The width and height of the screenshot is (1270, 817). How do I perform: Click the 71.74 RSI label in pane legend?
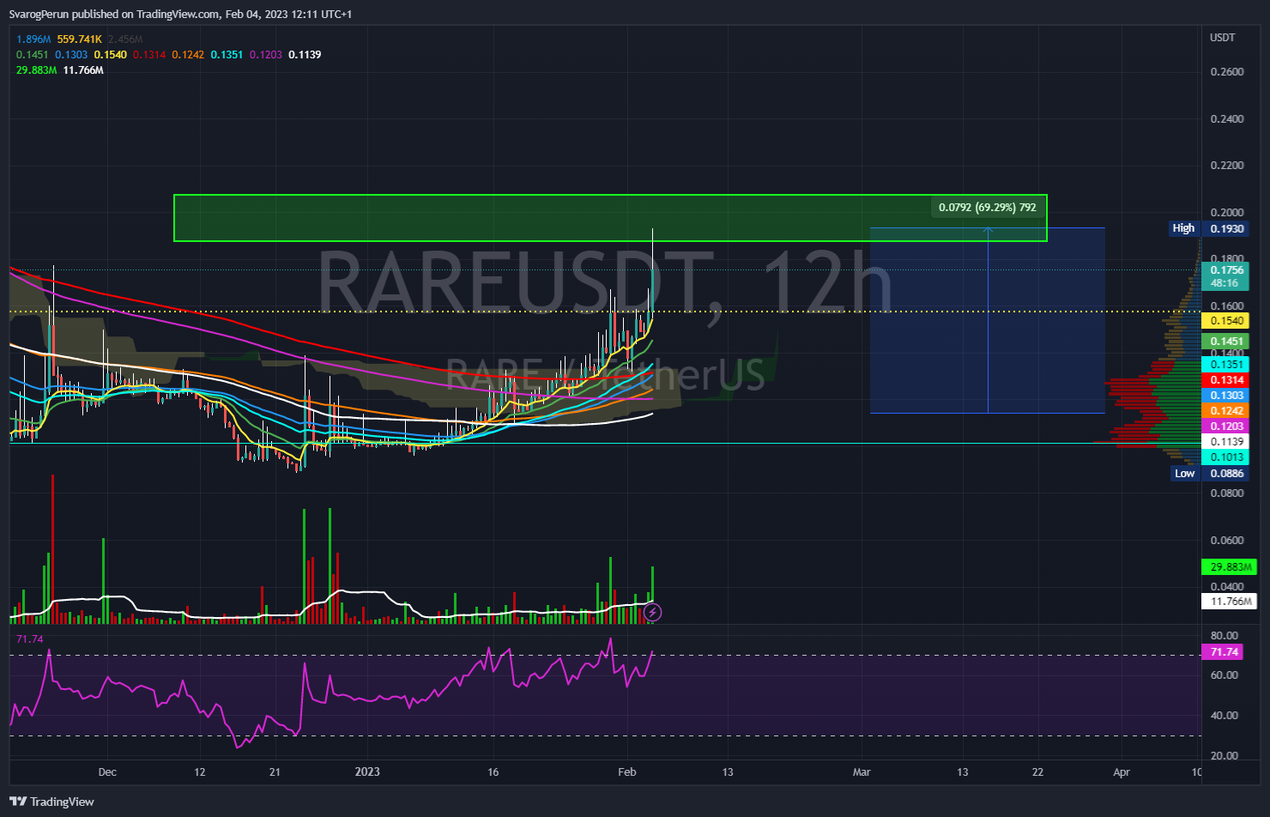point(29,639)
